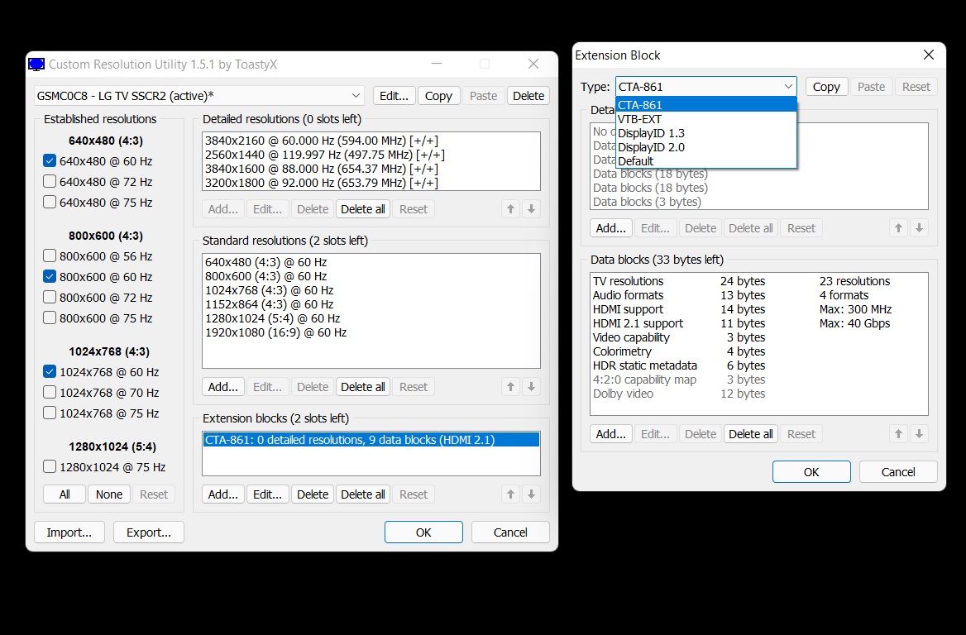
Task: Click up arrow under Extension blocks list
Action: tap(511, 494)
